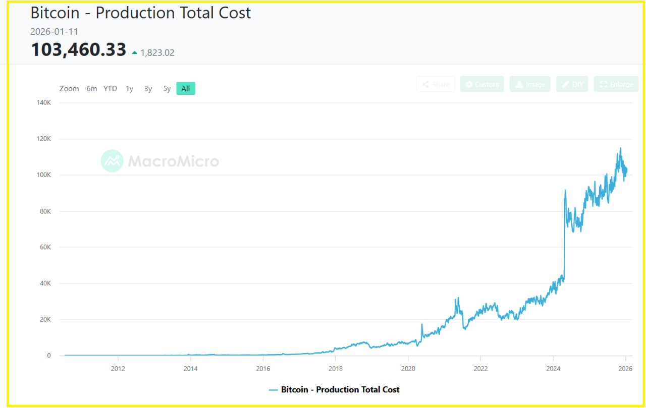Select the All zoom range toggle

tap(185, 88)
